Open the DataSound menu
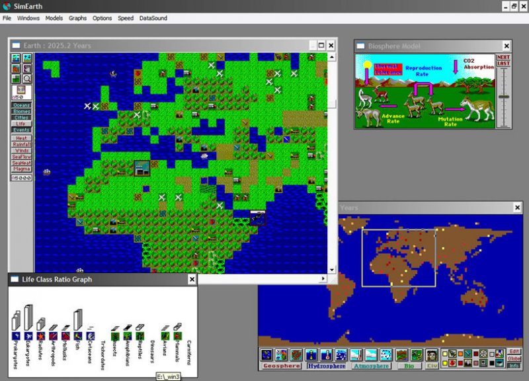 pyautogui.click(x=153, y=19)
